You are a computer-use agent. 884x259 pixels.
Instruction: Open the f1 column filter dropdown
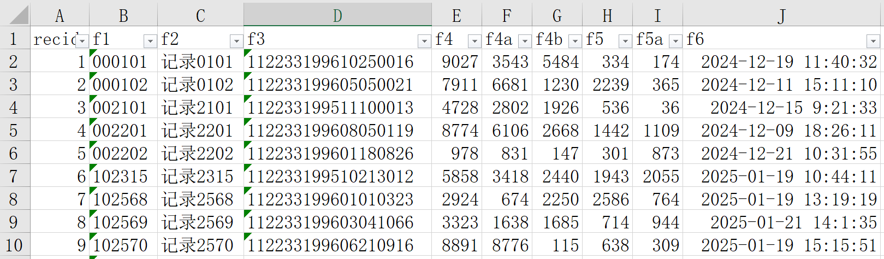coord(150,41)
